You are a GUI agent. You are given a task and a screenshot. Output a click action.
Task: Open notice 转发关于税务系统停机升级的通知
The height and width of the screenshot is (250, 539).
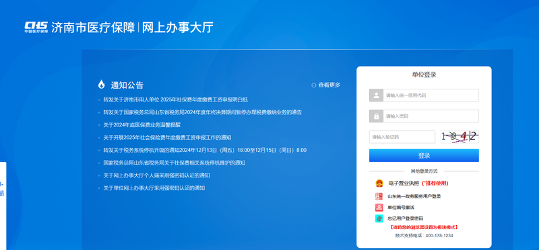[205, 151]
